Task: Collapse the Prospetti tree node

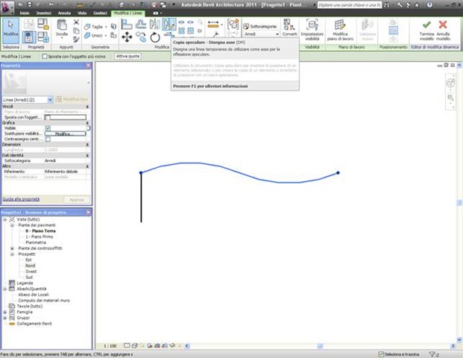Action: [x=12, y=254]
